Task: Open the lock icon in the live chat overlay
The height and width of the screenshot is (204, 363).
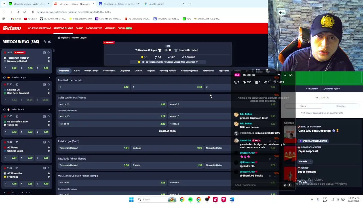Action: click(279, 75)
